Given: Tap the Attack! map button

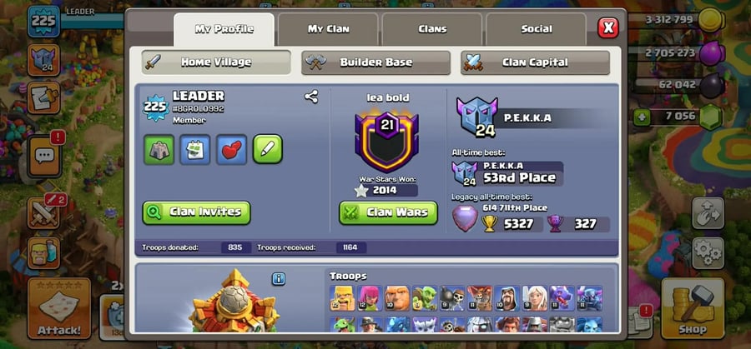Looking at the screenshot, I should (59, 308).
